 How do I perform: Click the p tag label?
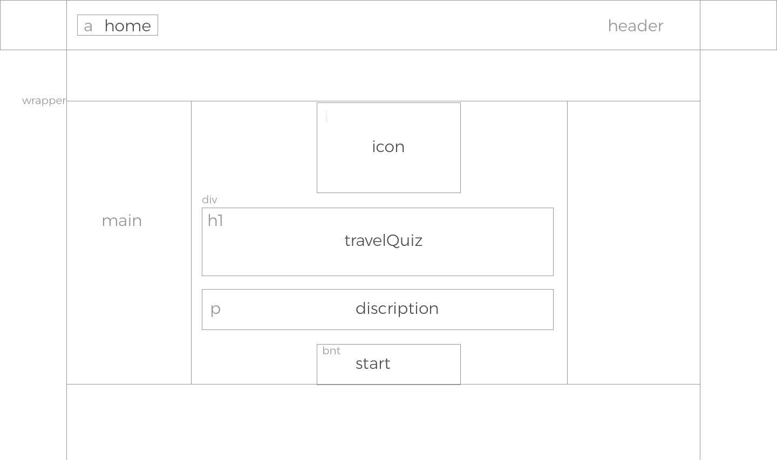tap(215, 309)
